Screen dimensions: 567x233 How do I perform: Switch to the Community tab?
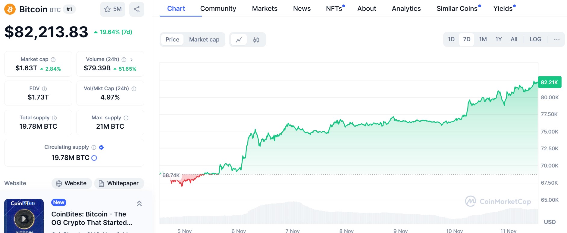(218, 8)
